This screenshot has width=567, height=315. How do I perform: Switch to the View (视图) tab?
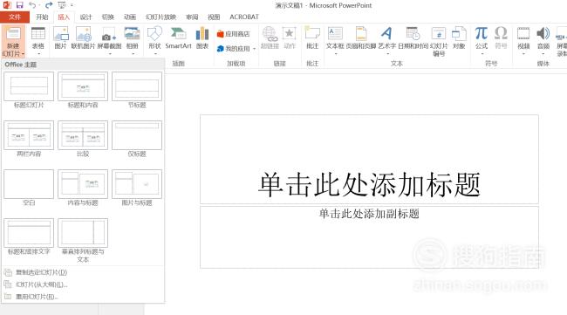point(214,17)
